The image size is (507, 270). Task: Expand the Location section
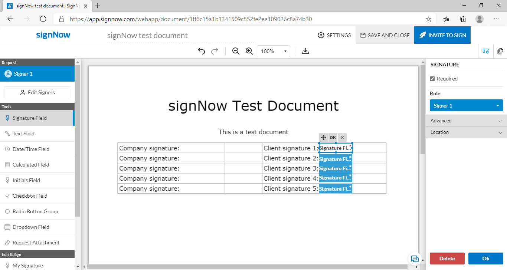click(466, 132)
